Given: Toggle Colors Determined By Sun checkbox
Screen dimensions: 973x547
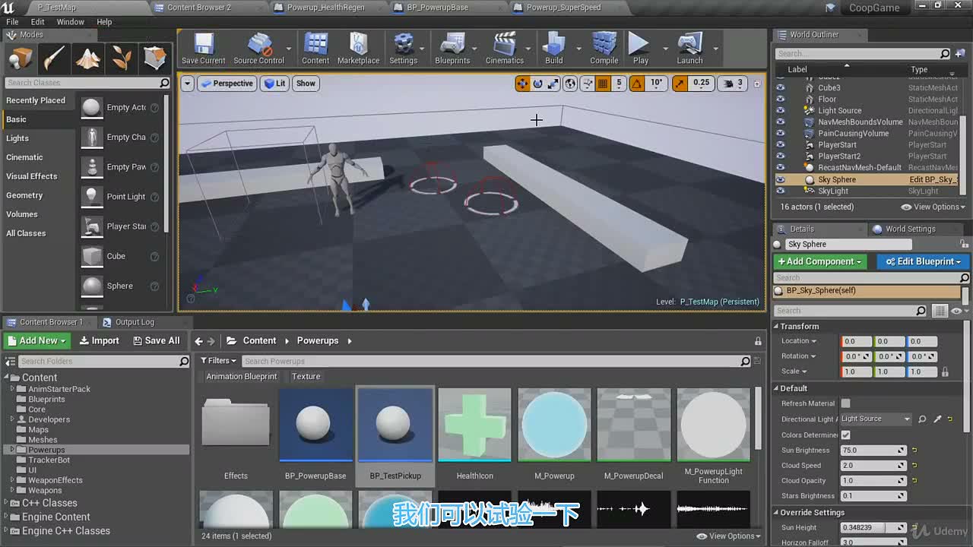Looking at the screenshot, I should [x=845, y=435].
